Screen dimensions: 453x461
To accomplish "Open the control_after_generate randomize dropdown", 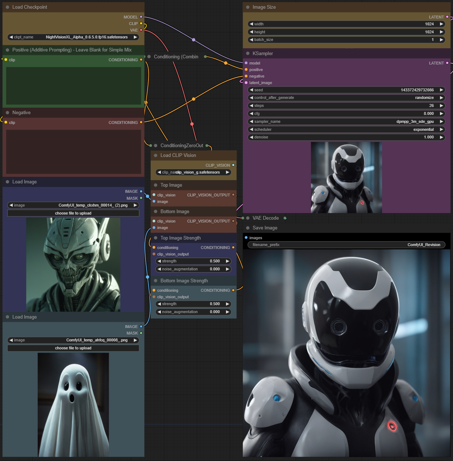I will tap(346, 97).
